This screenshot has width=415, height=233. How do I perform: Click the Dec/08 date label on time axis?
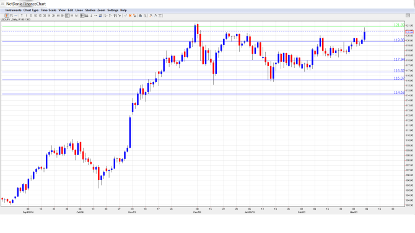(197, 212)
